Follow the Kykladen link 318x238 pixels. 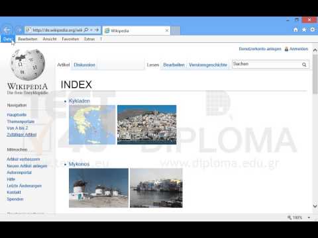pyautogui.click(x=79, y=101)
